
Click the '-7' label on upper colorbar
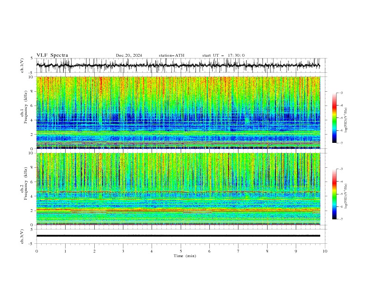coord(341,143)
